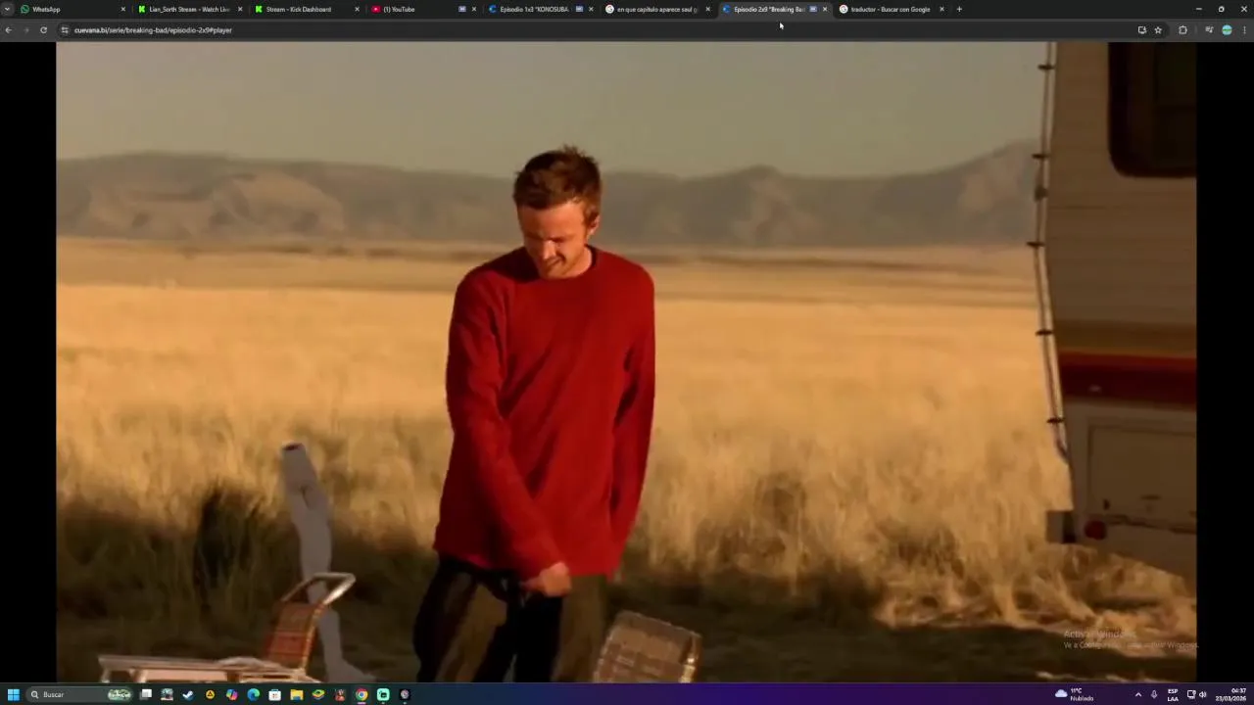Open the OBS Studio taskbar icon
The height and width of the screenshot is (705, 1254).
(x=405, y=694)
